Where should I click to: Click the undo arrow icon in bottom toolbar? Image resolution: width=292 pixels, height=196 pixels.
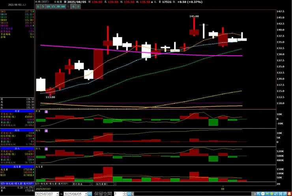pos(276,194)
